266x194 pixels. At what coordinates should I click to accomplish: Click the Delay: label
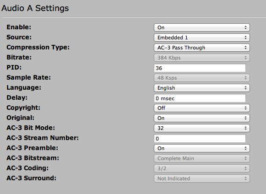(17, 97)
